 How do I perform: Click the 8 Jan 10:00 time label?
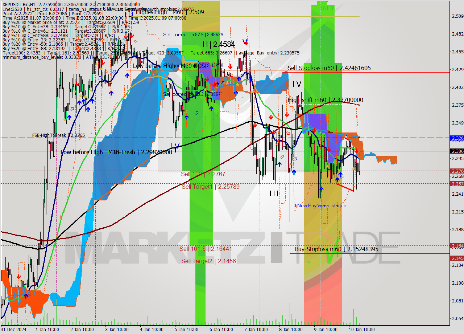pos(291,330)
